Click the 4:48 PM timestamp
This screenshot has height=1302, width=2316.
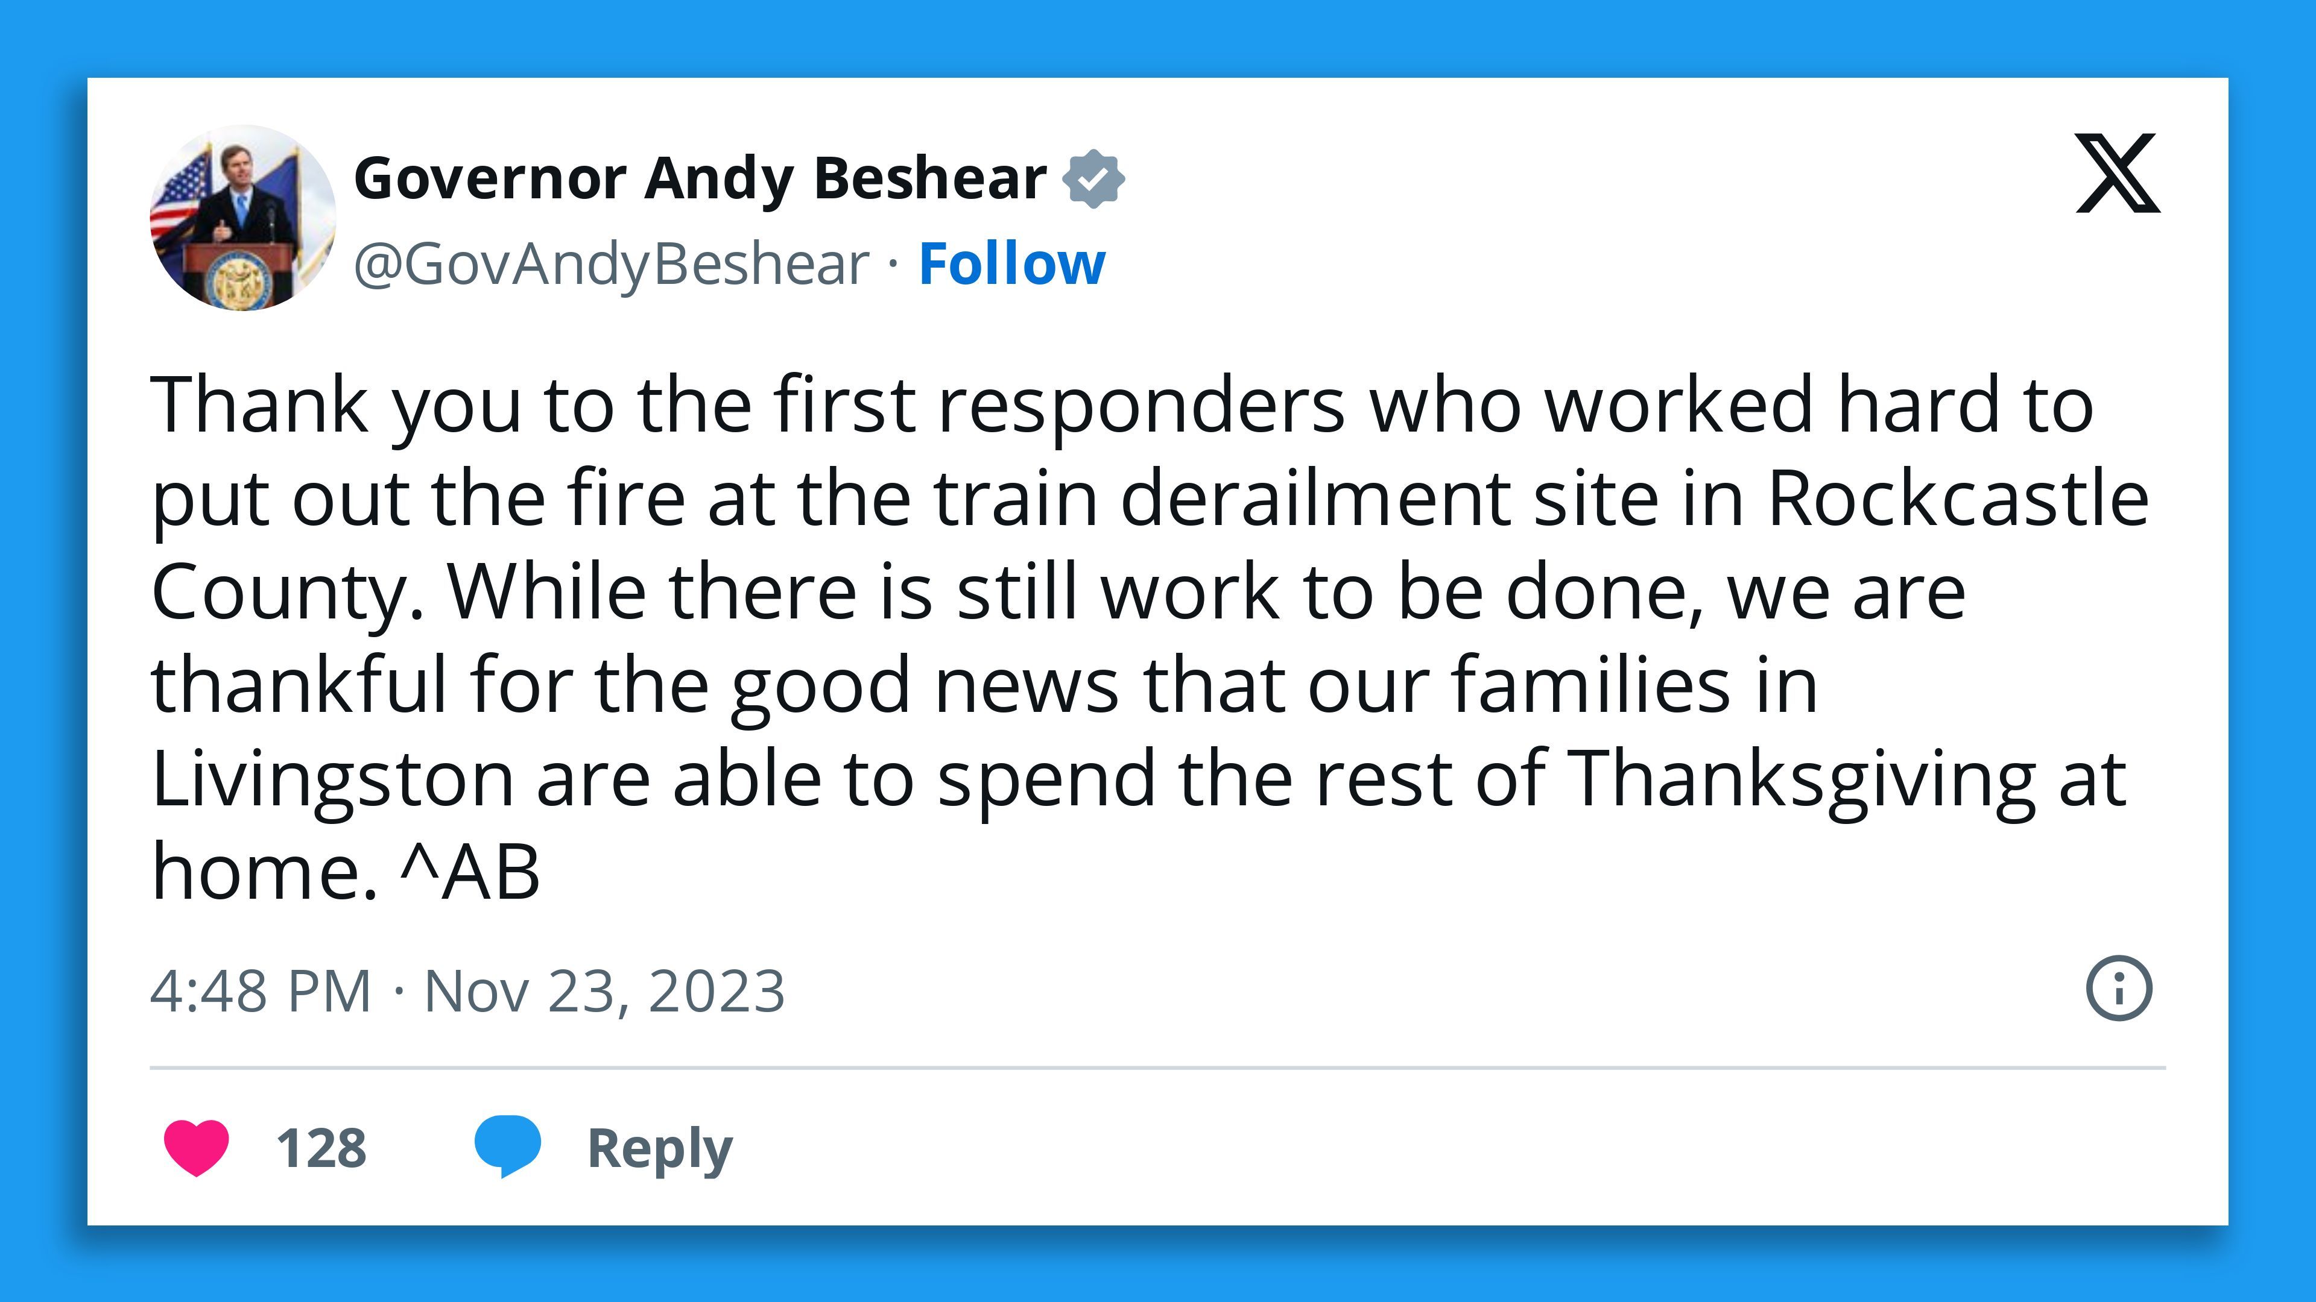pyautogui.click(x=261, y=989)
